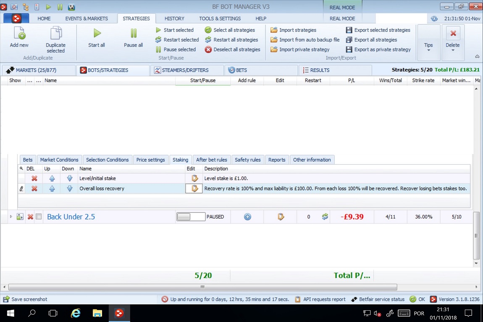Click the green Start all play icon

point(97,33)
